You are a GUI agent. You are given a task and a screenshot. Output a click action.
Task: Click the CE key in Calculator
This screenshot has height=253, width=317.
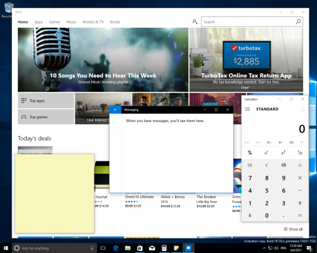[x=250, y=165]
